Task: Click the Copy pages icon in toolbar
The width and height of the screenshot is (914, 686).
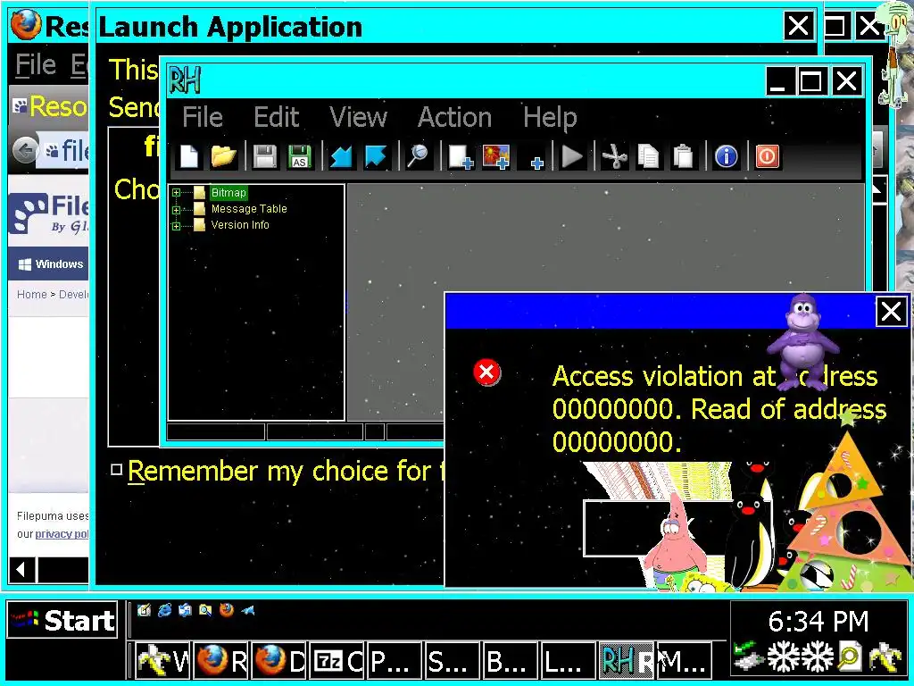Action: [648, 156]
